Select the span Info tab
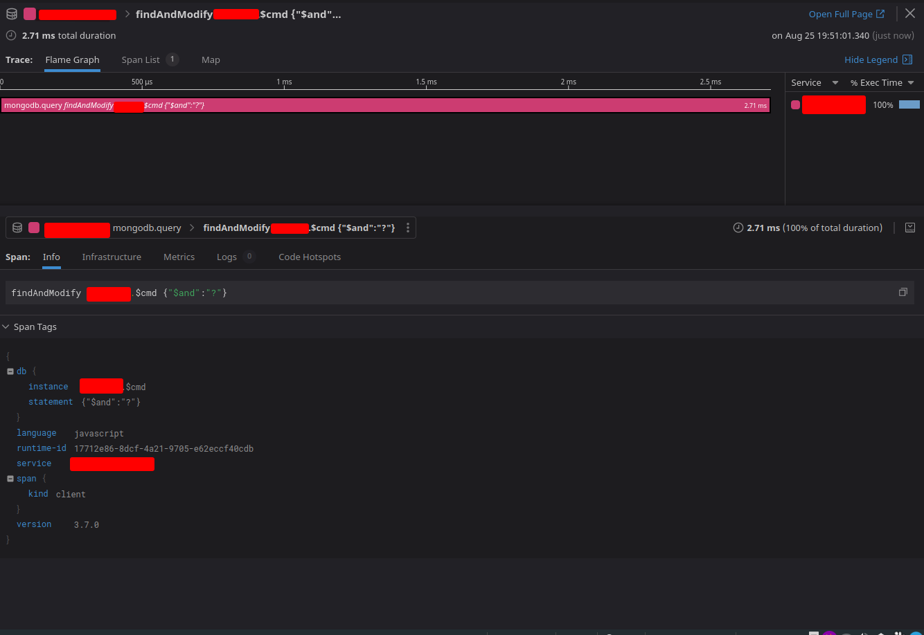 coord(51,257)
